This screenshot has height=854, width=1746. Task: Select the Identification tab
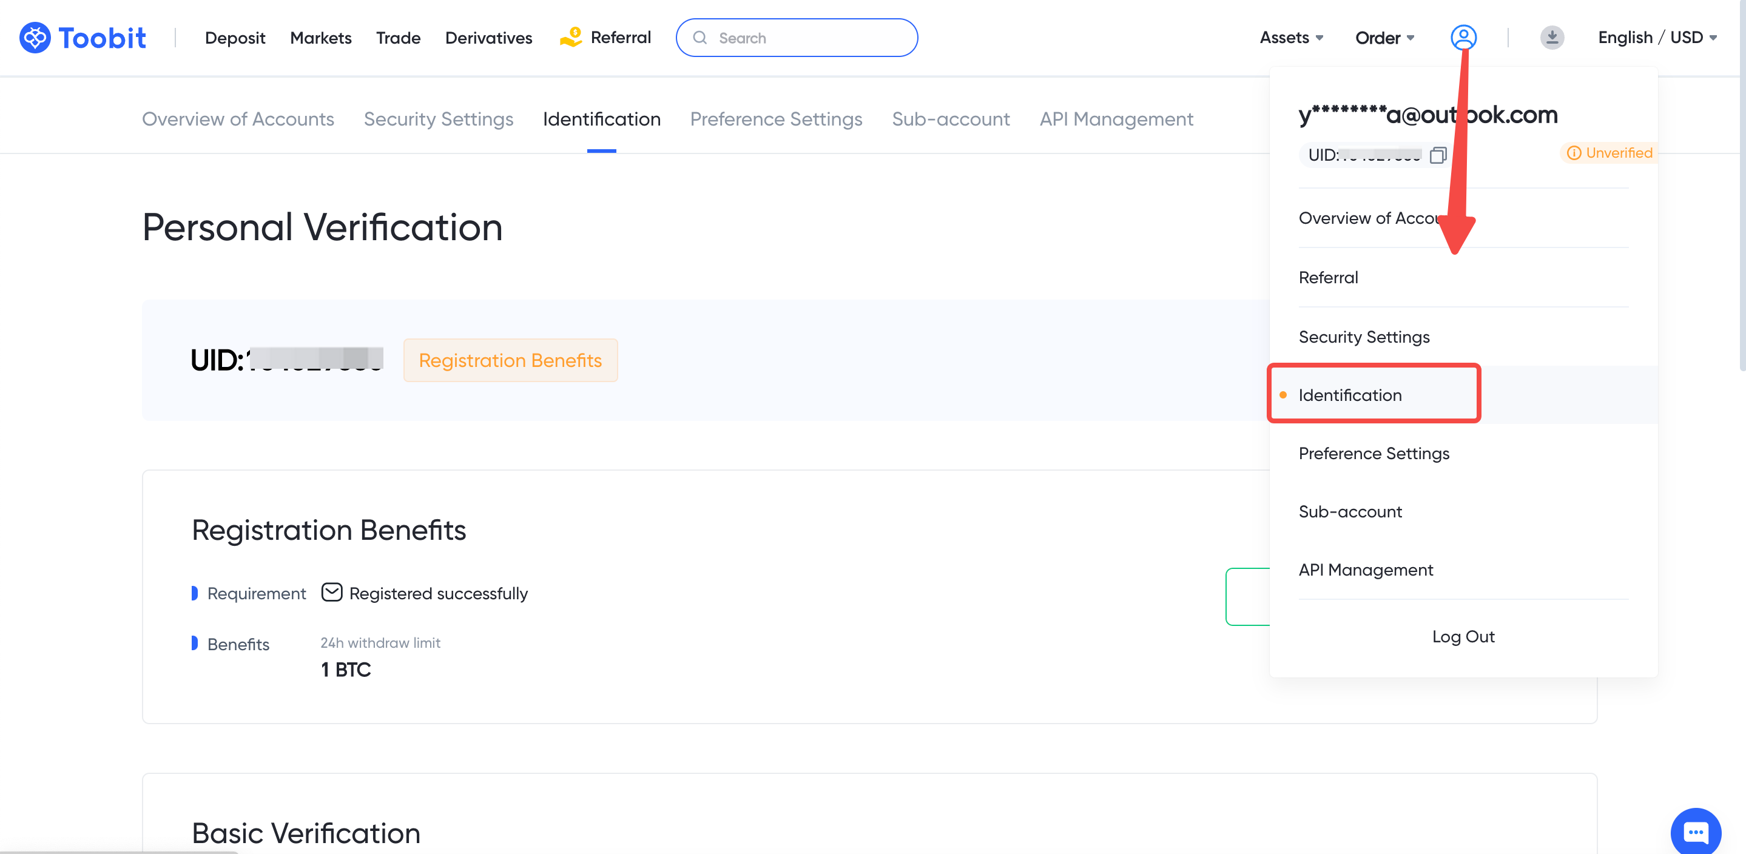pos(602,119)
